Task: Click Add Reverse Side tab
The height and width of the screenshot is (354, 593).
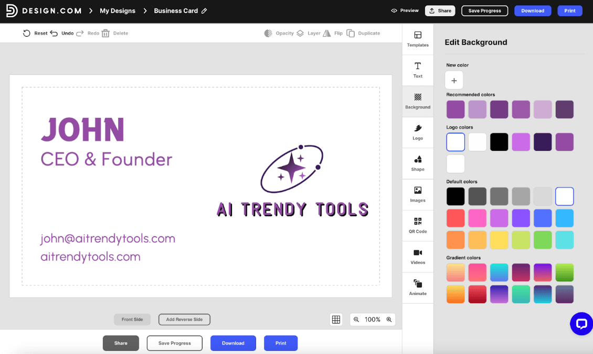Action: pos(184,319)
